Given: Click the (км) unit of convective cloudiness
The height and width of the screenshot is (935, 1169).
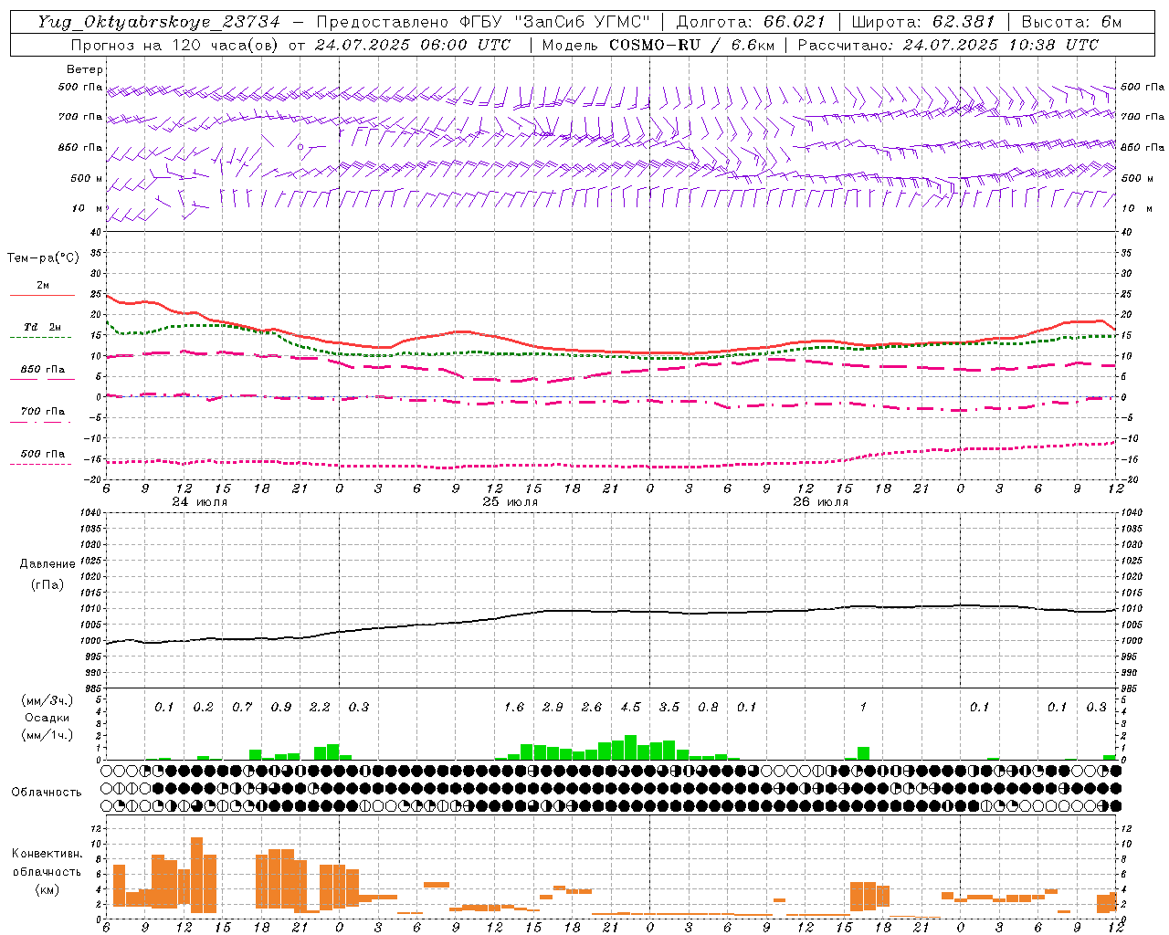Looking at the screenshot, I should tap(47, 888).
